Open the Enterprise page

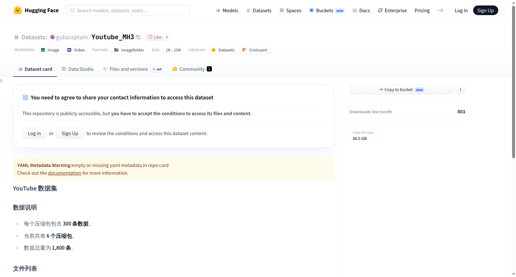click(392, 10)
